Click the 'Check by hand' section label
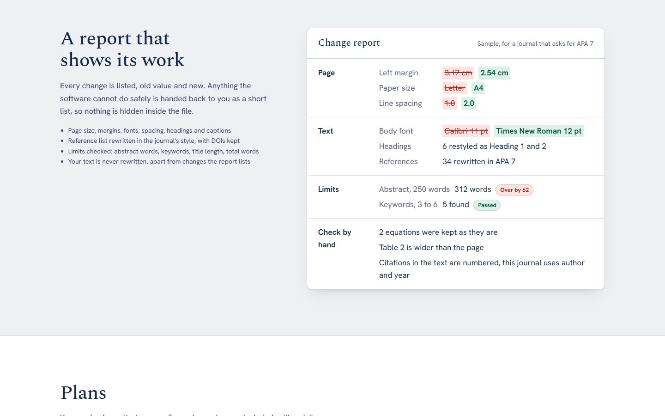The height and width of the screenshot is (416, 665). tap(335, 239)
